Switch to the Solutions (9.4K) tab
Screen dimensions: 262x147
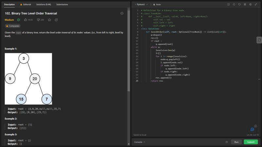[x=43, y=5]
